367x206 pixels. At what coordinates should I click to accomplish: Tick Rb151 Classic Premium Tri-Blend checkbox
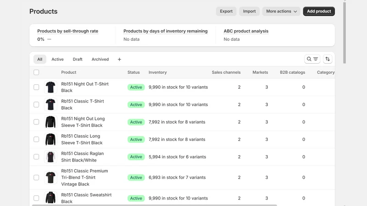pyautogui.click(x=36, y=178)
